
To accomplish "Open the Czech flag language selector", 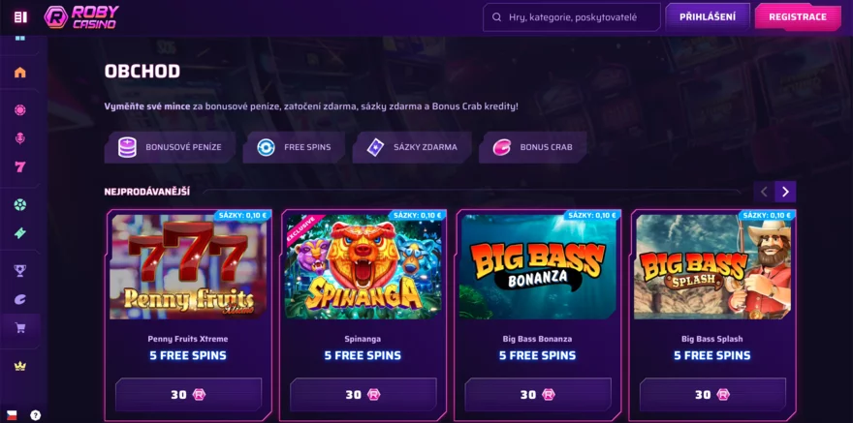I will click(x=12, y=415).
